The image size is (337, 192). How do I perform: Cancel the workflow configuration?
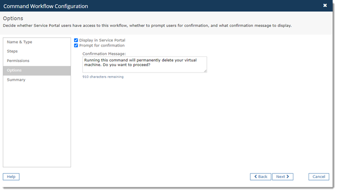(x=319, y=177)
